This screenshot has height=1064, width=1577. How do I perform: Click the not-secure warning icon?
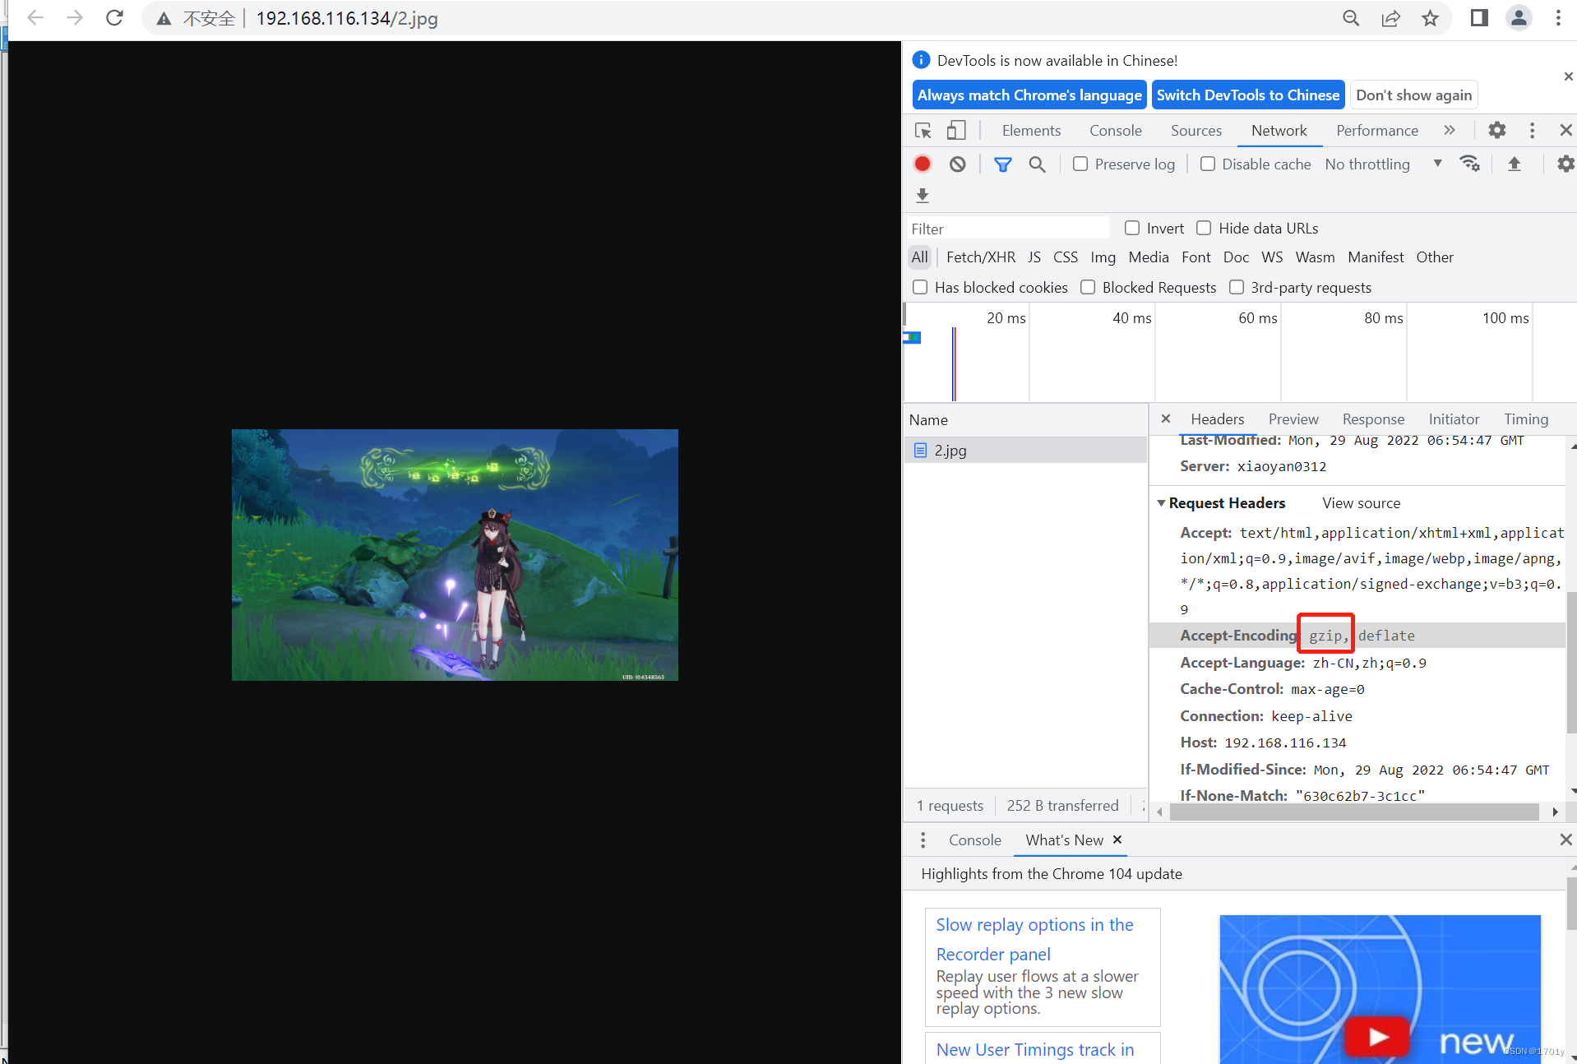coord(164,18)
